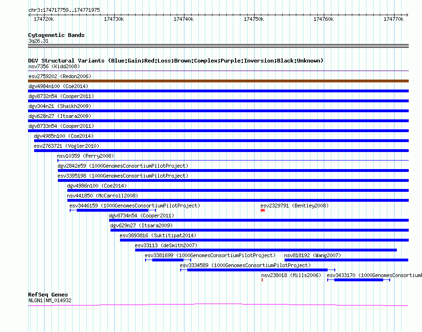Click esv33113 (deSmith2007) variant label
Image resolution: width=422 pixels, height=332 pixels.
point(166,245)
